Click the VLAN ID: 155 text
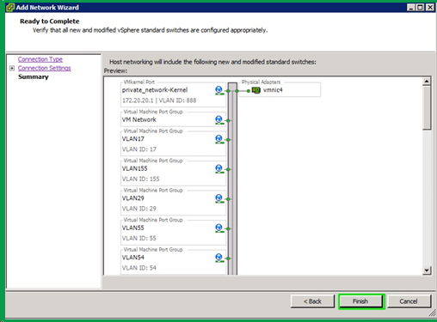The image size is (437, 322). (140, 179)
